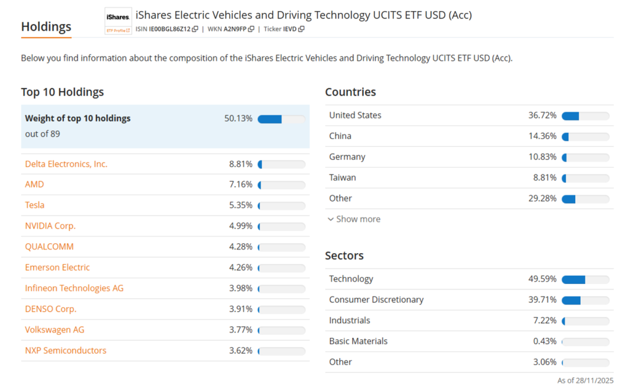636x392 pixels.
Task: Click the top 10 holdings weight bar
Action: [x=281, y=119]
